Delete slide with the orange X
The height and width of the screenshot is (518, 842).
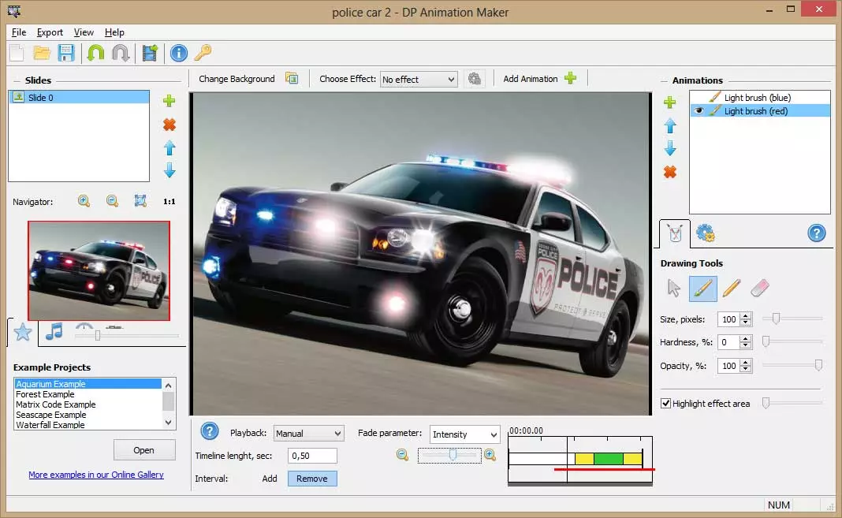point(170,125)
